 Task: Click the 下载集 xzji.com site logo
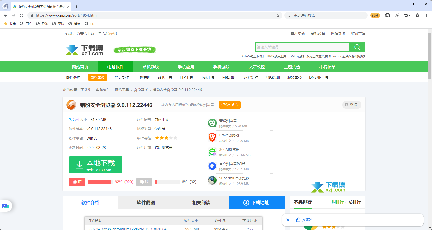pyautogui.click(x=84, y=50)
